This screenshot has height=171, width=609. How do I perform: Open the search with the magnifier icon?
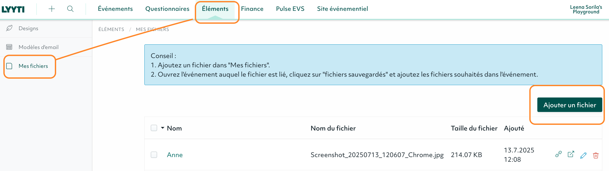coord(70,9)
